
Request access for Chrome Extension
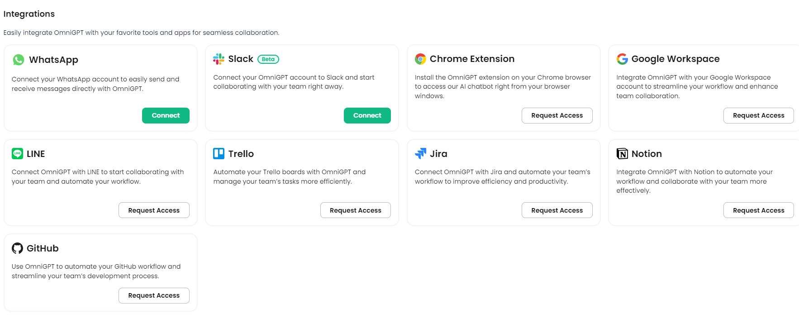[557, 115]
